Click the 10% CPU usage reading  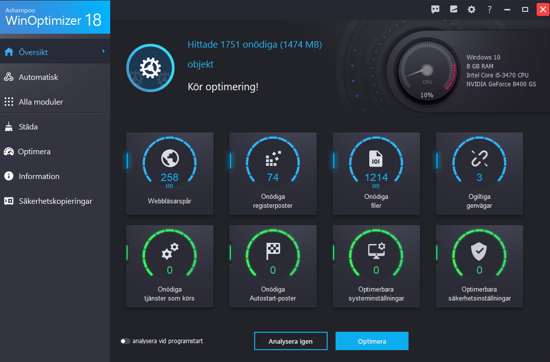click(427, 95)
